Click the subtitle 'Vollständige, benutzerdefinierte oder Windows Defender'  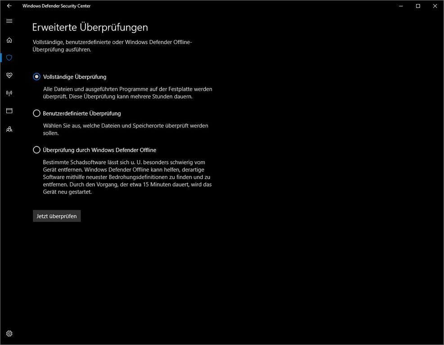112,46
